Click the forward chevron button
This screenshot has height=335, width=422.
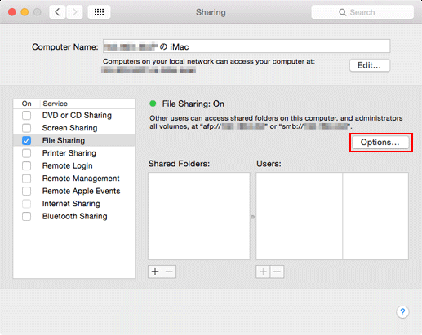pyautogui.click(x=74, y=12)
